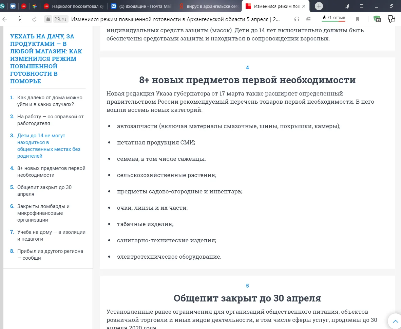Image resolution: width=401 pixels, height=329 pixels.
Task: Listen to page with headphones icon
Action: [x=297, y=19]
